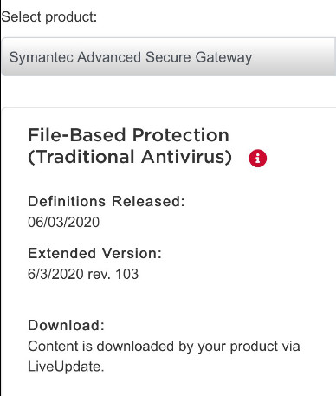
Task: Click the '(Traditional Antivirus)' heading line
Action: click(130, 157)
